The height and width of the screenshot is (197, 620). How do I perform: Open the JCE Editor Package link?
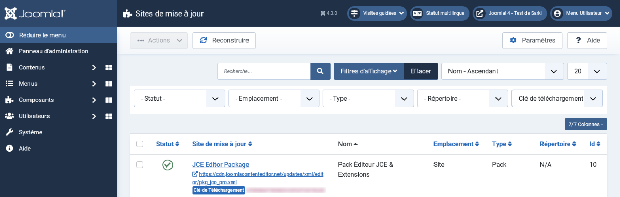point(221,164)
